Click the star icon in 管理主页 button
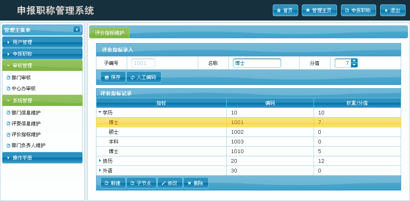Image resolution: width=410 pixels, height=201 pixels. (308, 10)
